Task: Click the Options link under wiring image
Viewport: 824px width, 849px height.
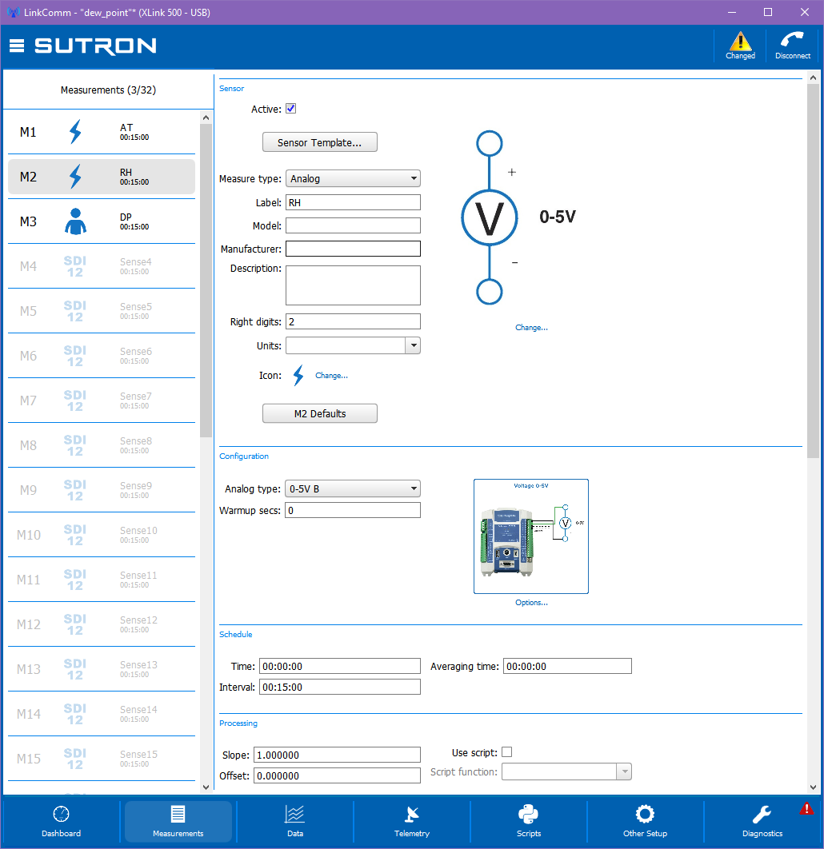Action: 531,603
